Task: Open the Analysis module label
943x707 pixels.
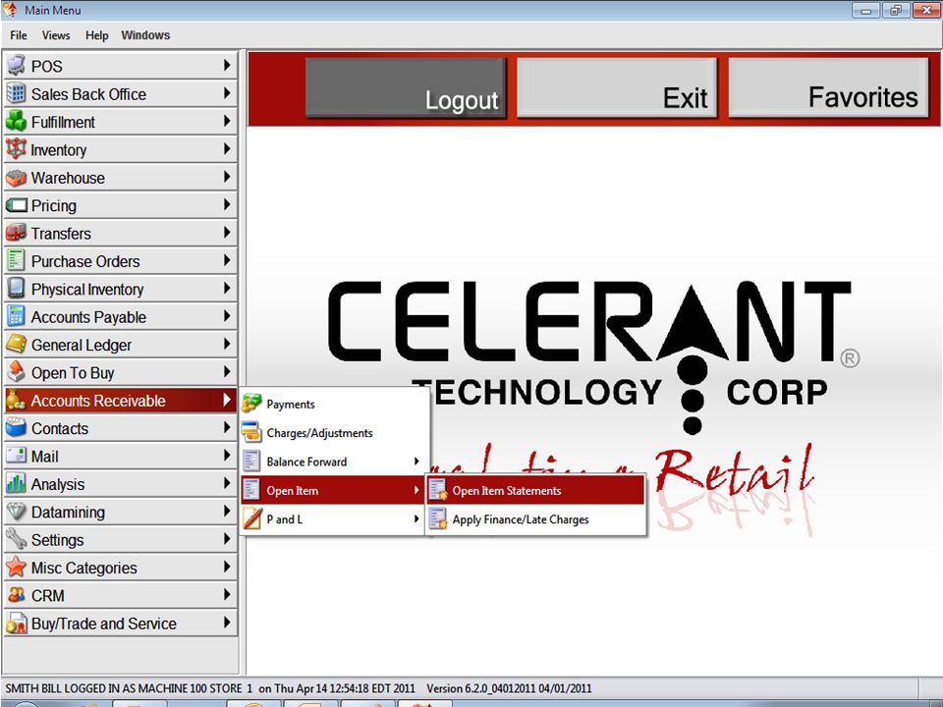Action: [58, 484]
